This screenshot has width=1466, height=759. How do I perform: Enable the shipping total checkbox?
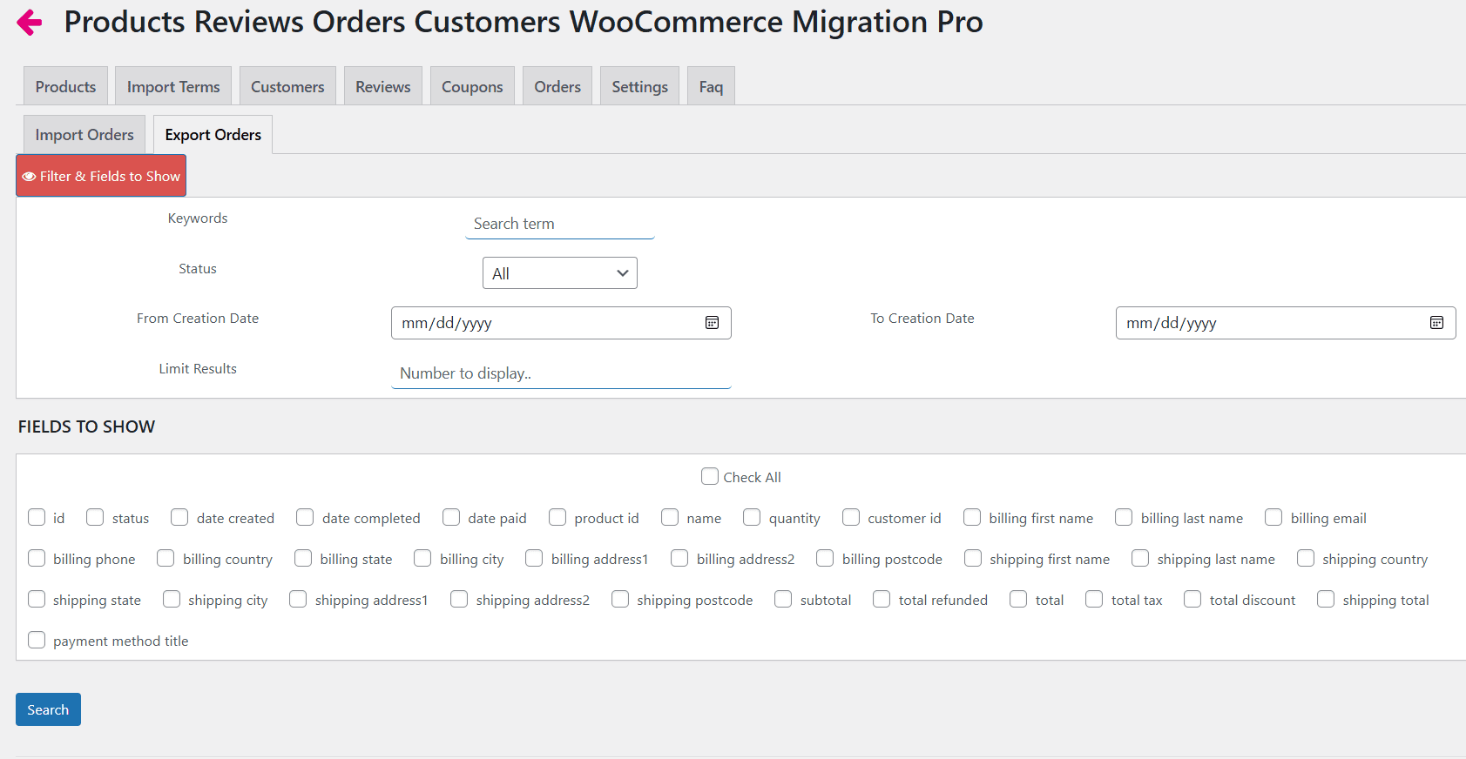coord(1326,599)
